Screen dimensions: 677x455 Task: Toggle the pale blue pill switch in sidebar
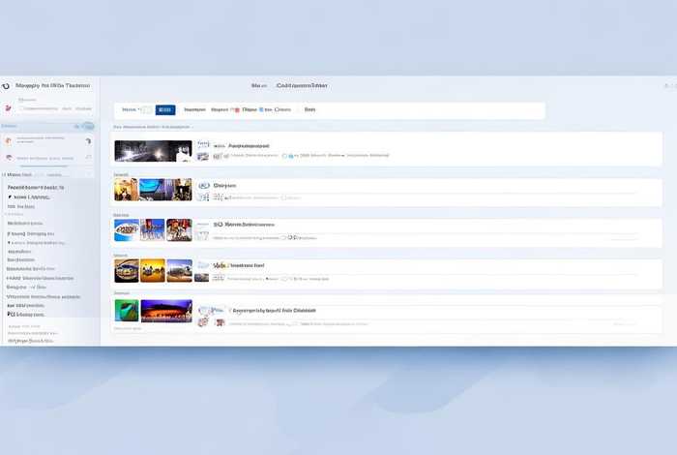click(88, 126)
